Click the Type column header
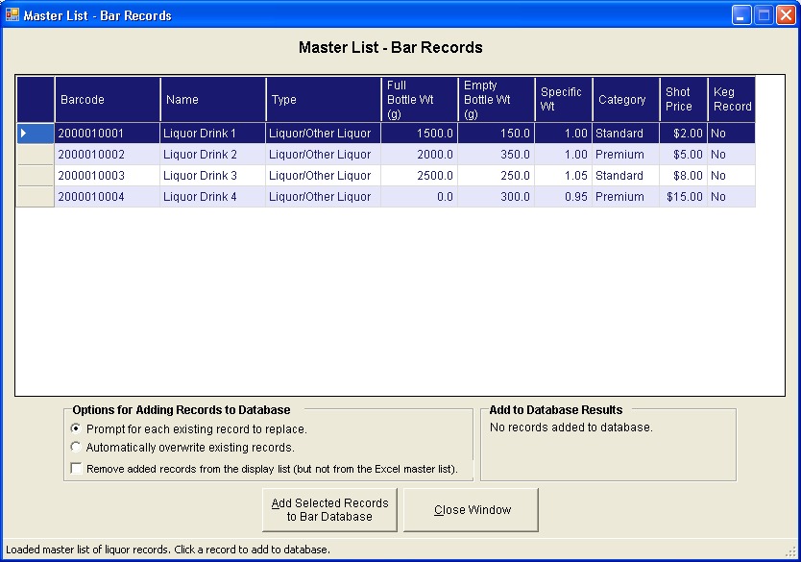 pyautogui.click(x=323, y=100)
